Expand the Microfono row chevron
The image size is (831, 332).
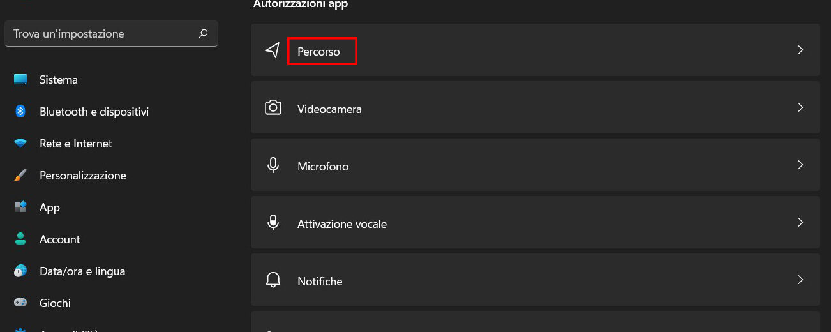[x=800, y=165]
